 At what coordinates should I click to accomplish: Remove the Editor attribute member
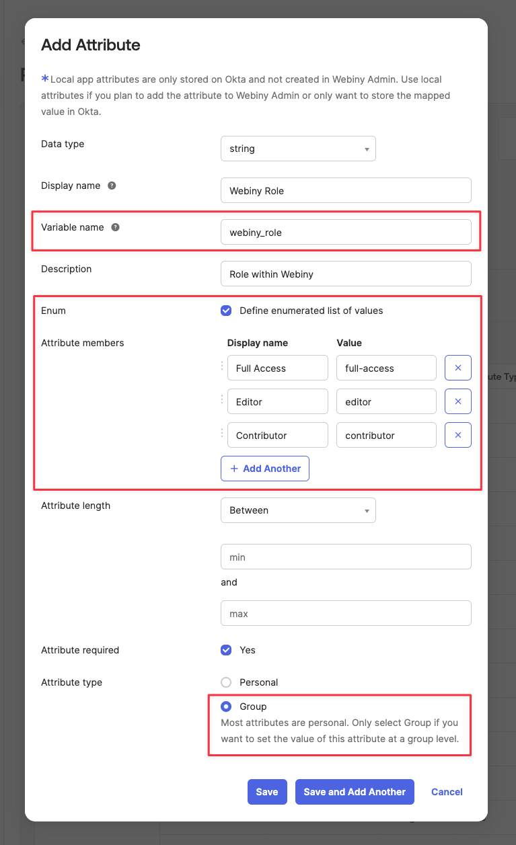457,401
